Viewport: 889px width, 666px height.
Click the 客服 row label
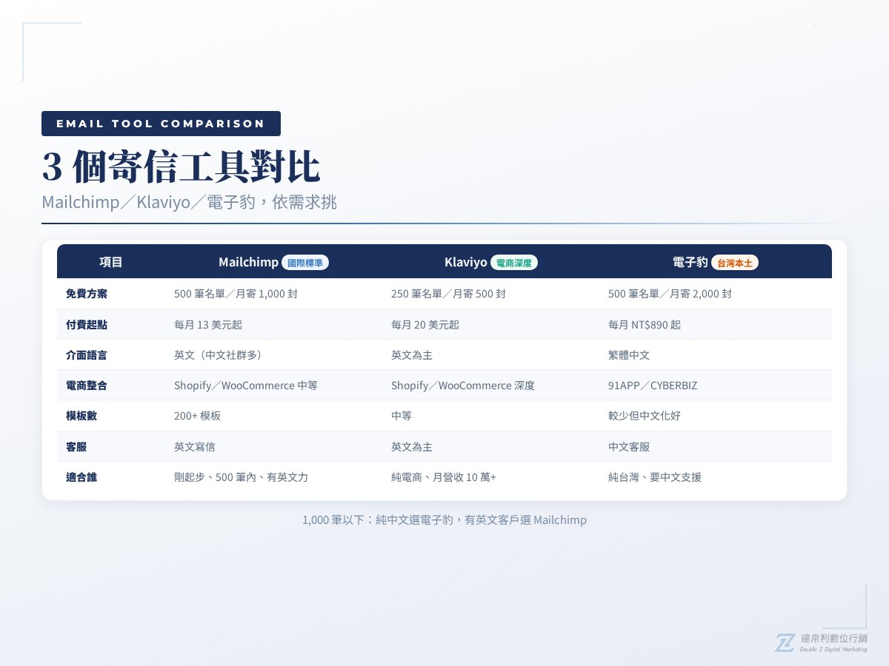point(76,447)
